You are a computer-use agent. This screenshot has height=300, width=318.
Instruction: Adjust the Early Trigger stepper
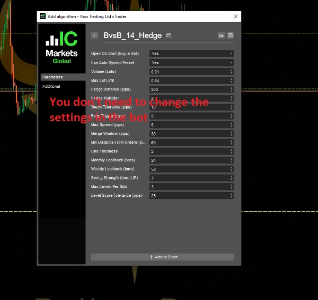232,116
